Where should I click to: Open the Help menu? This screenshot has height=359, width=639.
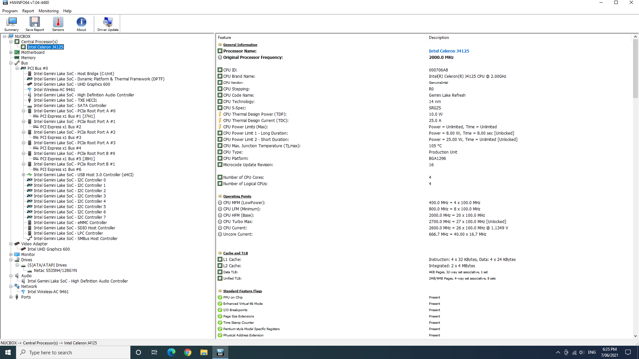pos(67,11)
